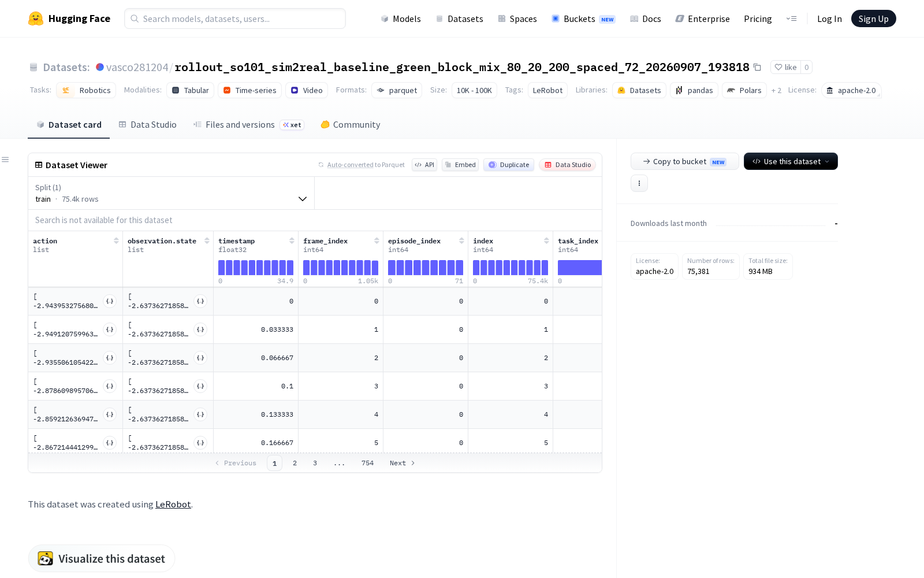The image size is (924, 578).
Task: Focus the Search models, datasets, users field
Action: coord(235,18)
